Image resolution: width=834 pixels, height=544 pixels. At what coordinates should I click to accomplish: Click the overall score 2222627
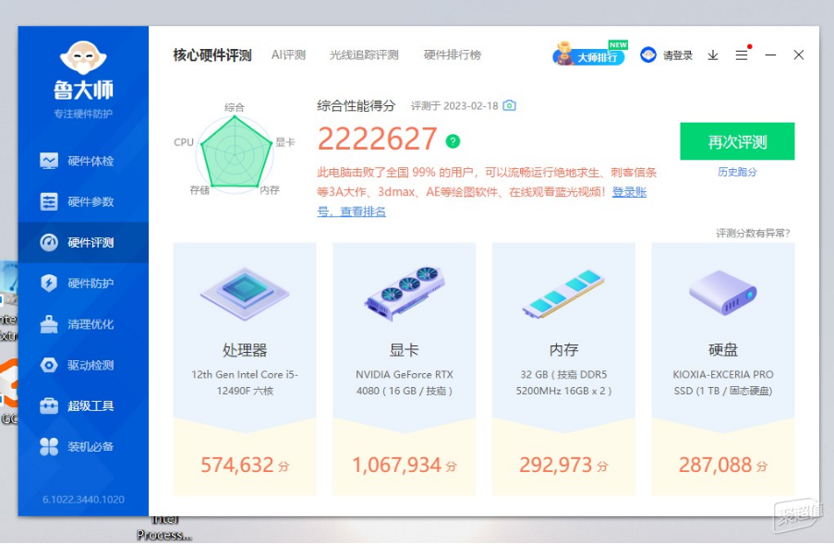coord(377,139)
